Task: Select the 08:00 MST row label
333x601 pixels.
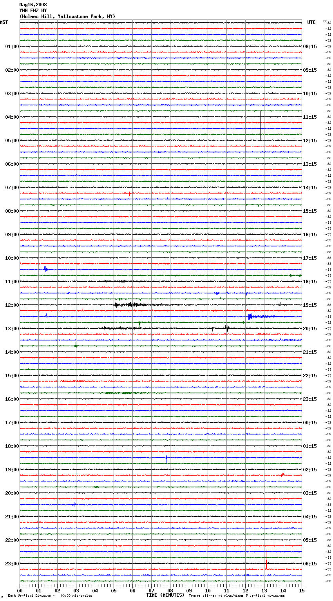Action: (x=12, y=211)
